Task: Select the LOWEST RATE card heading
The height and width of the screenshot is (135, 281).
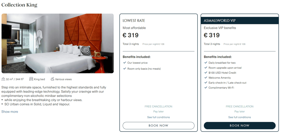Action: (134, 21)
